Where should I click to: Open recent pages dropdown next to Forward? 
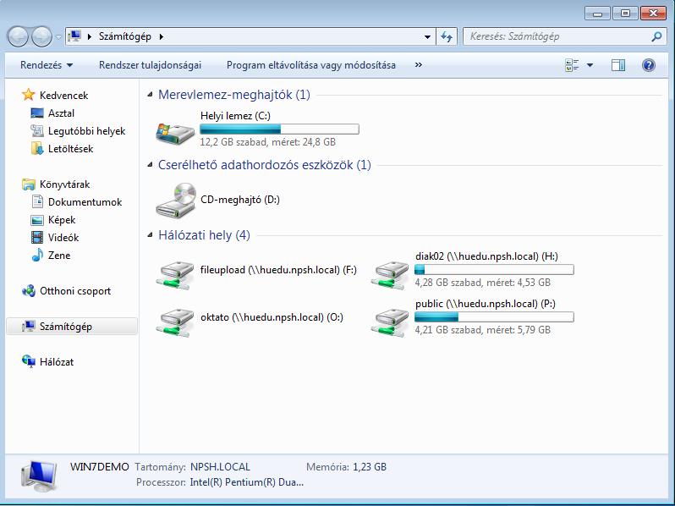point(58,37)
